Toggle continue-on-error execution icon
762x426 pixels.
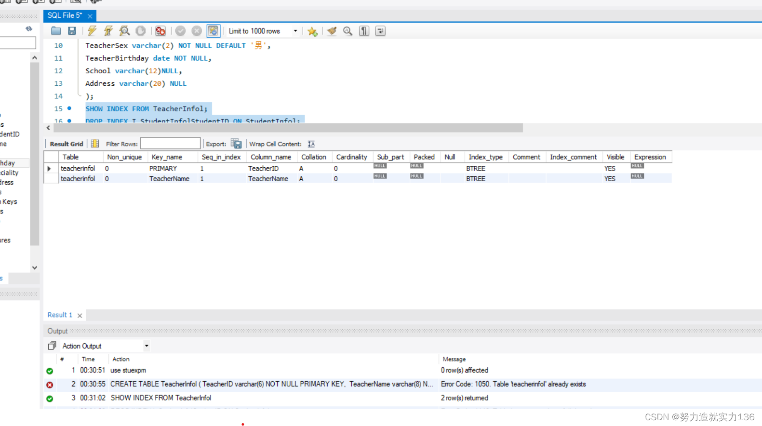coord(160,31)
